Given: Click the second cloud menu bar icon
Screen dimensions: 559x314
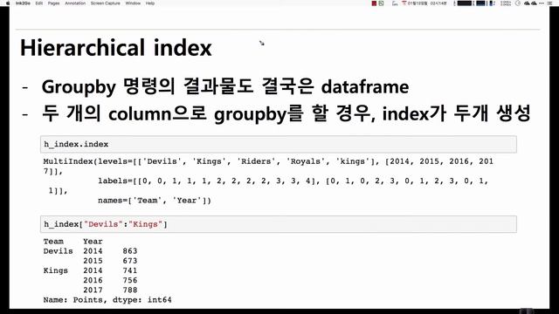Looking at the screenshot, I should (x=534, y=3).
